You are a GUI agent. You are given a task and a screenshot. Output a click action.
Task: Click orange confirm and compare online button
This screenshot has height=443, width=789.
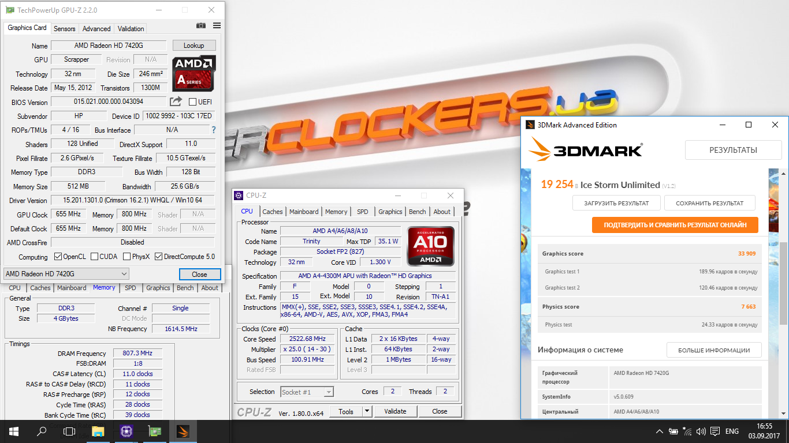tap(675, 225)
